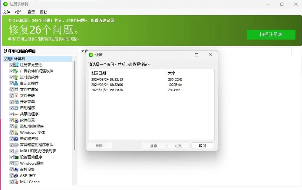Toggle the 共享的程序 checkbox
Image resolution: width=302 pixels, height=190 pixels.
pos(11,114)
